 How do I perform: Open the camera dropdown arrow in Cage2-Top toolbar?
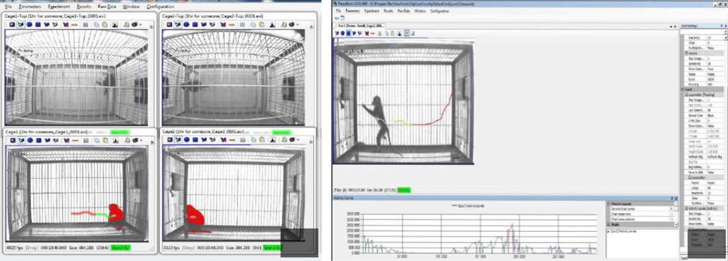(x=297, y=25)
